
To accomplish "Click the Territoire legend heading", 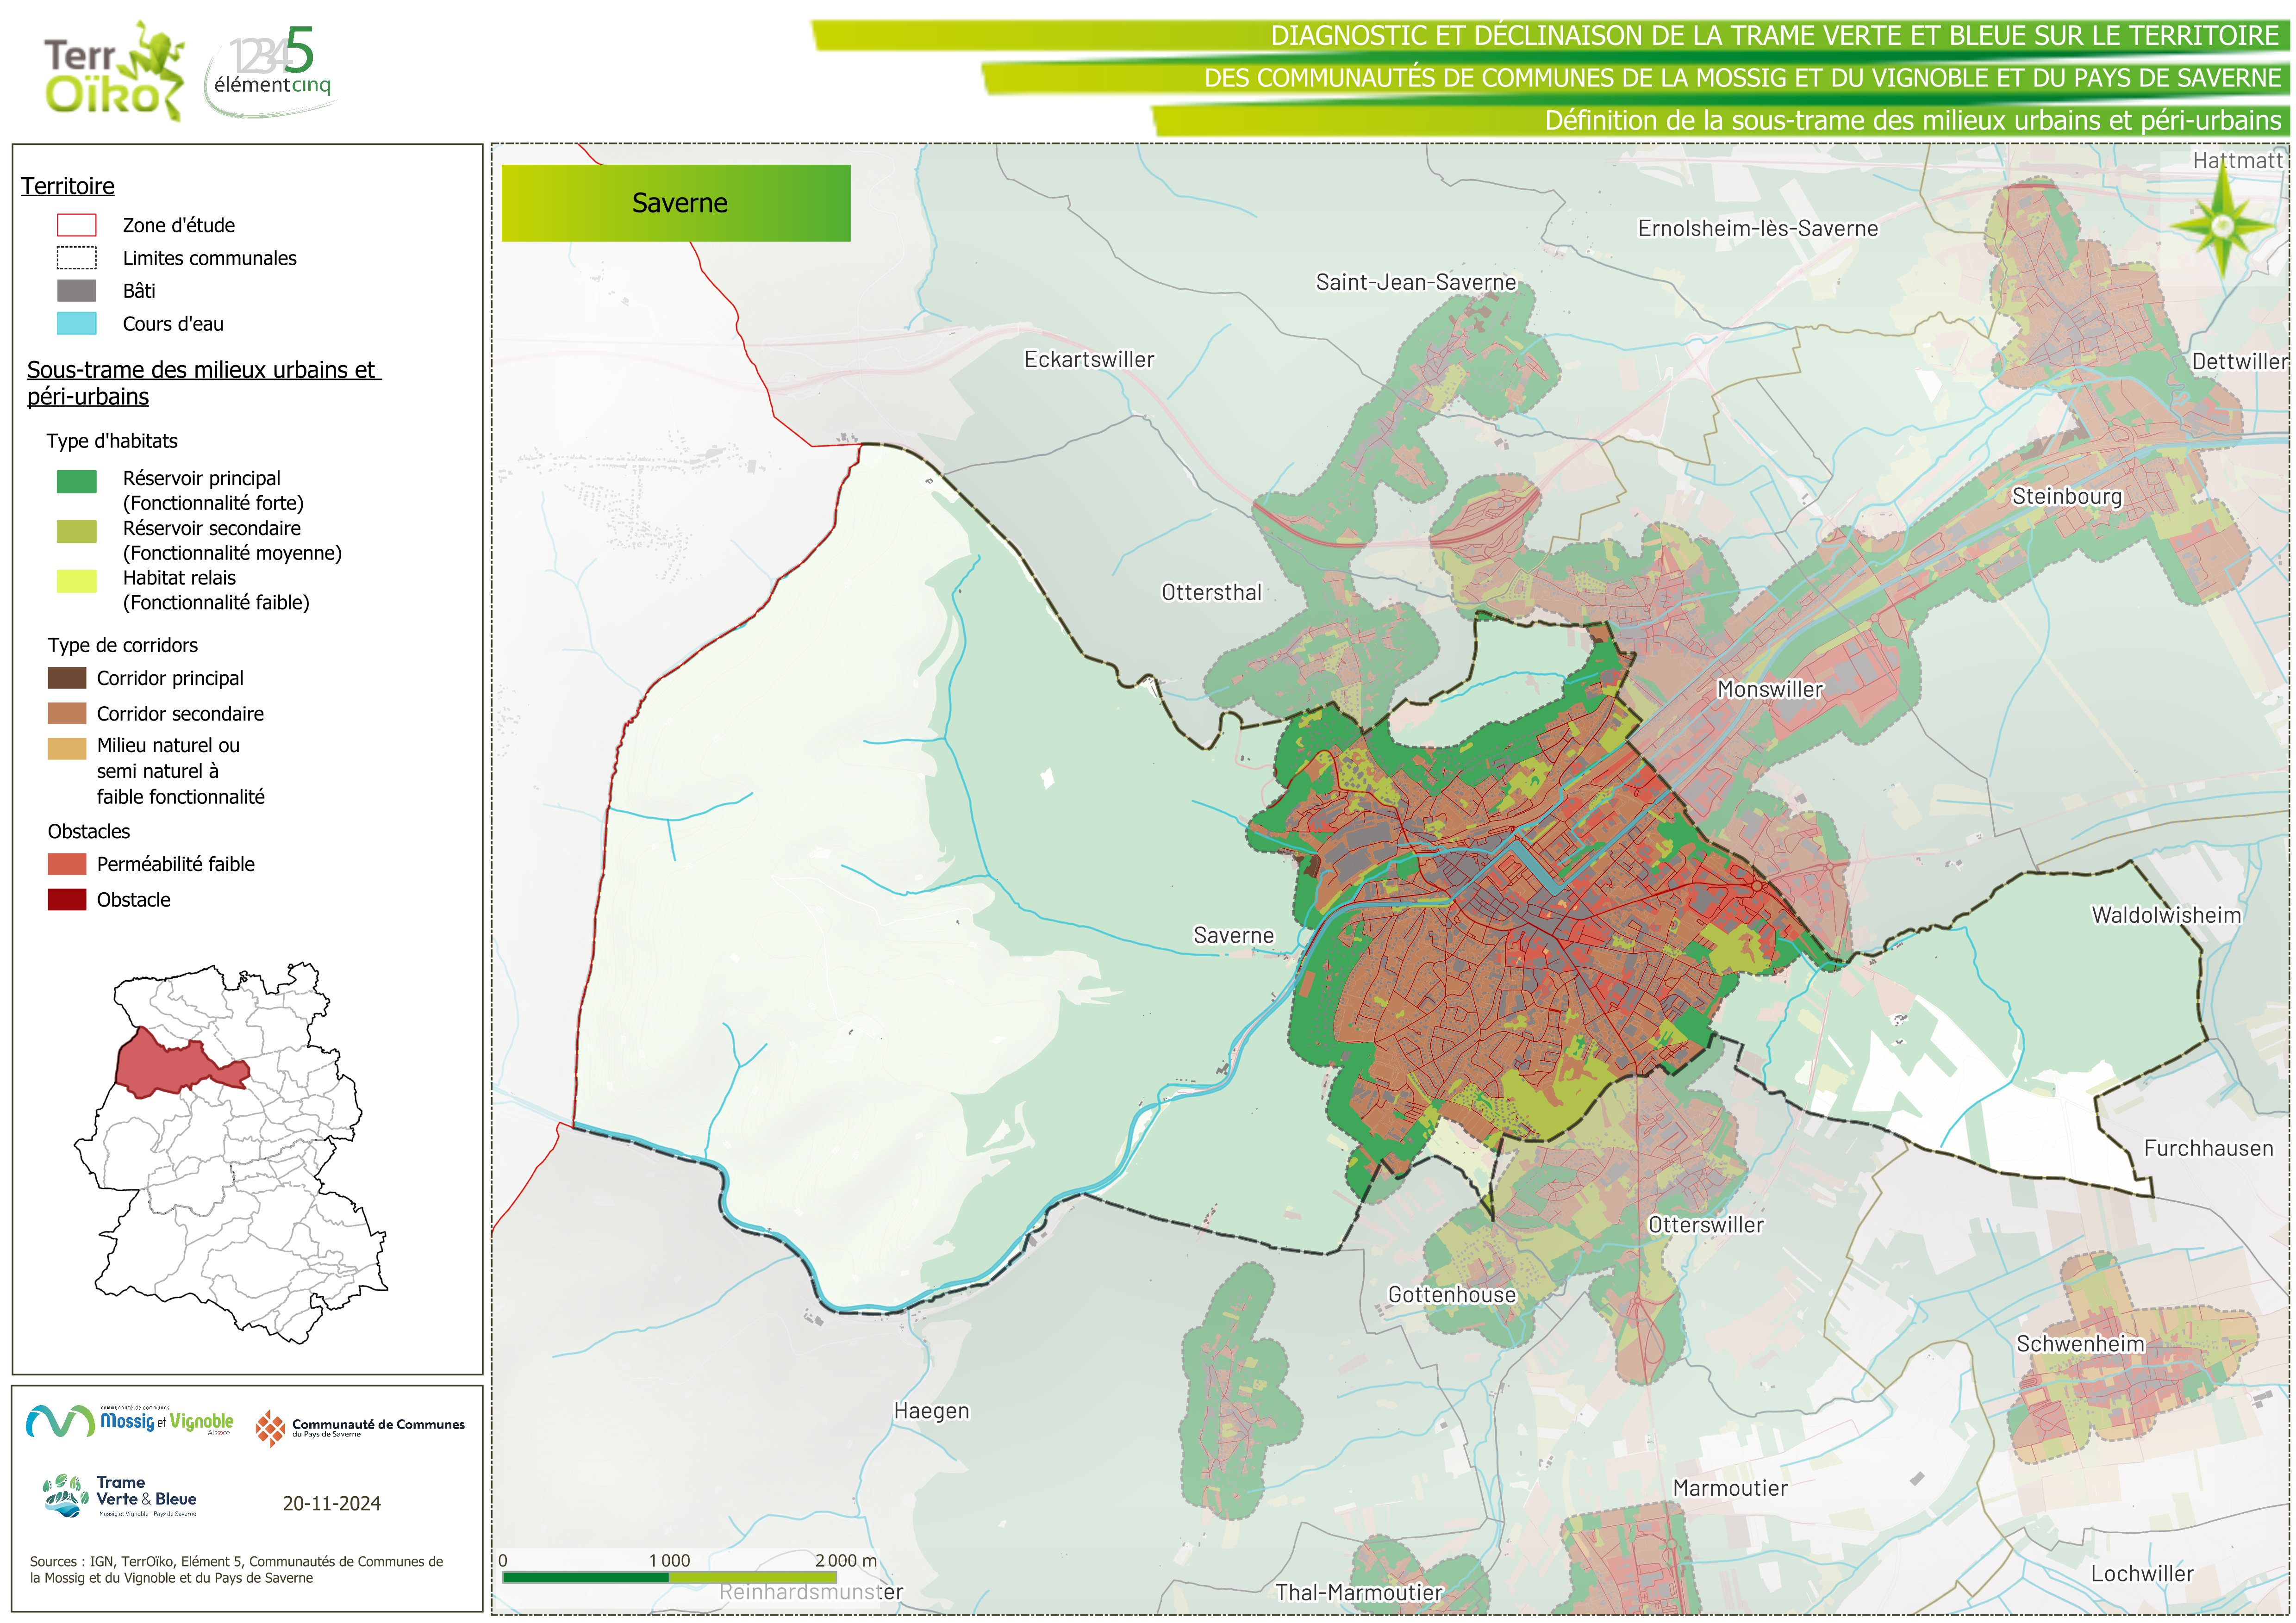I will coord(68,186).
